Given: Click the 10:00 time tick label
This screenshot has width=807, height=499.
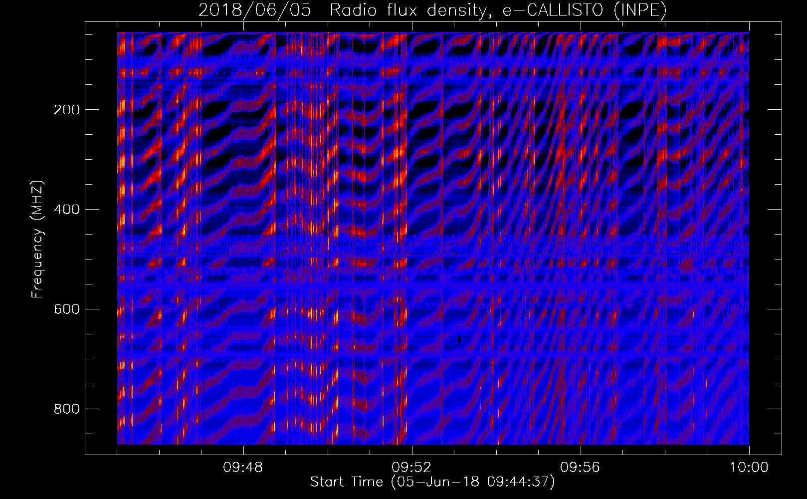Looking at the screenshot, I should tap(749, 468).
